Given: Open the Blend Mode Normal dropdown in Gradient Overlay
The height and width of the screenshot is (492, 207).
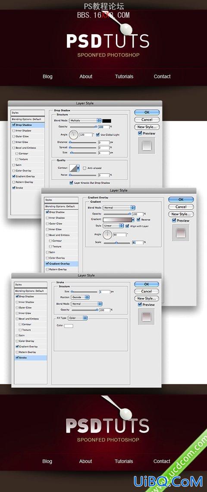Looking at the screenshot, I should click(119, 208).
